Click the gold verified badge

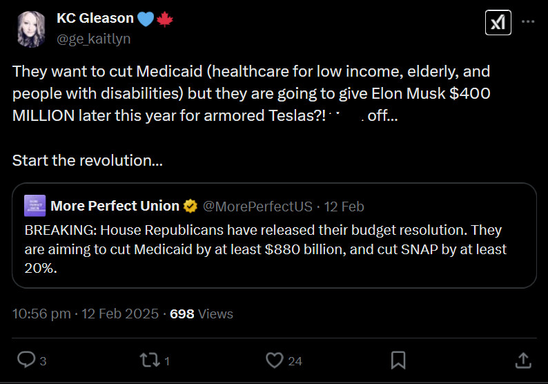coord(191,206)
